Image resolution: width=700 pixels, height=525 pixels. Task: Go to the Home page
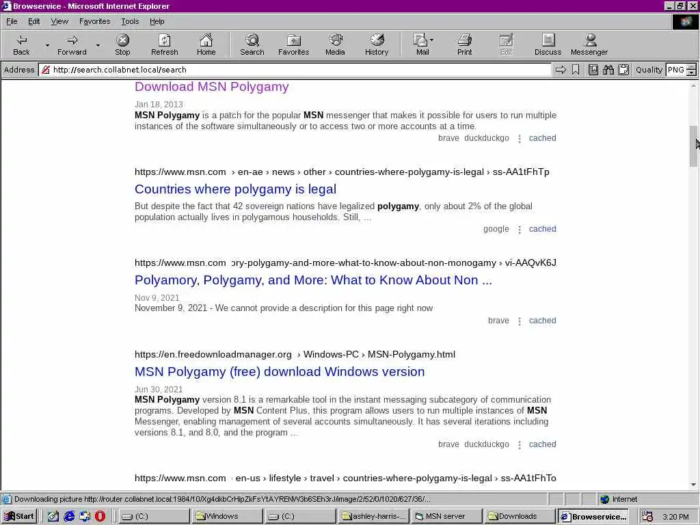(x=206, y=44)
